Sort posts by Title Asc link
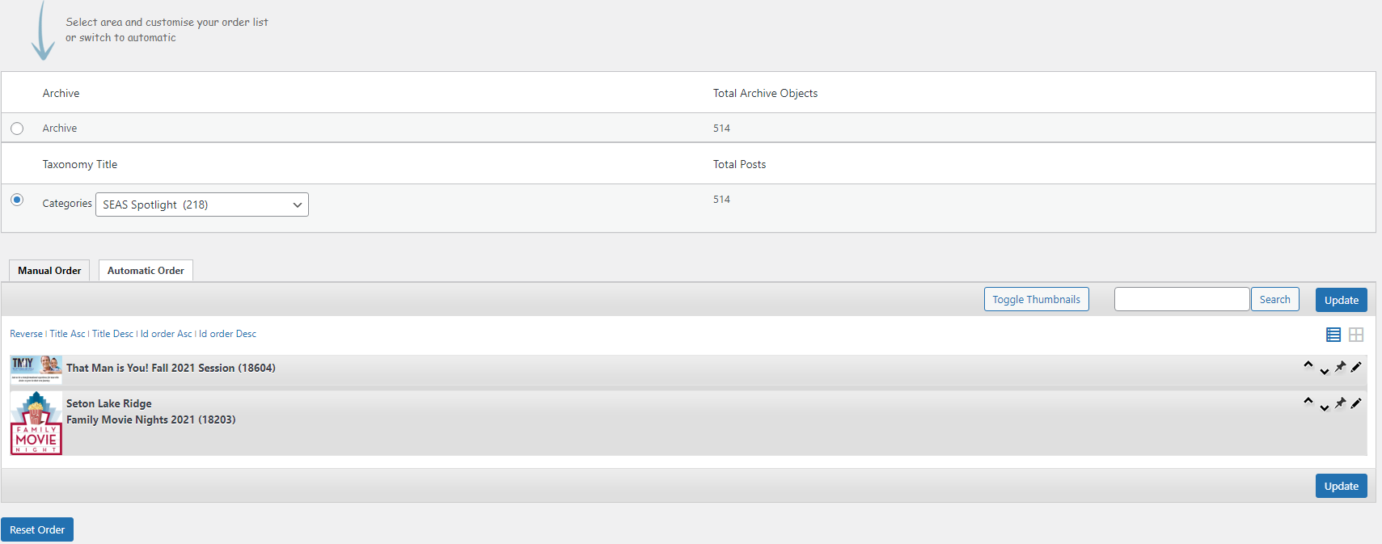 tap(67, 334)
